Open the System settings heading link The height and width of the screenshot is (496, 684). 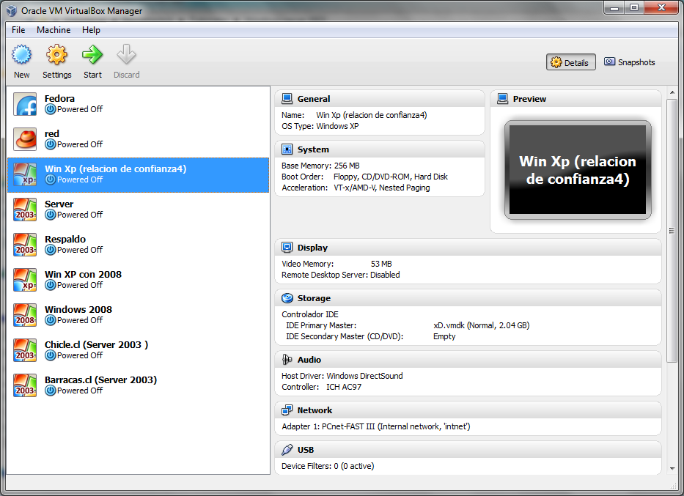coord(313,149)
